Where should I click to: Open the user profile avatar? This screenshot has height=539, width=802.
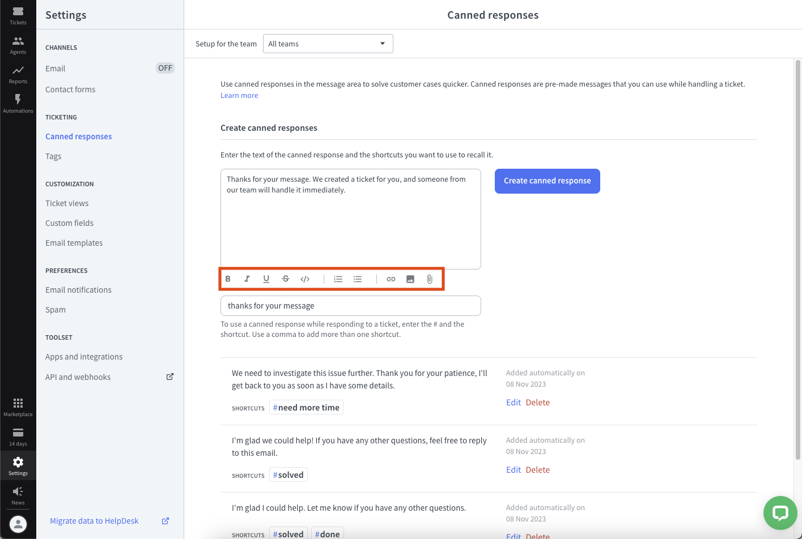tap(18, 524)
